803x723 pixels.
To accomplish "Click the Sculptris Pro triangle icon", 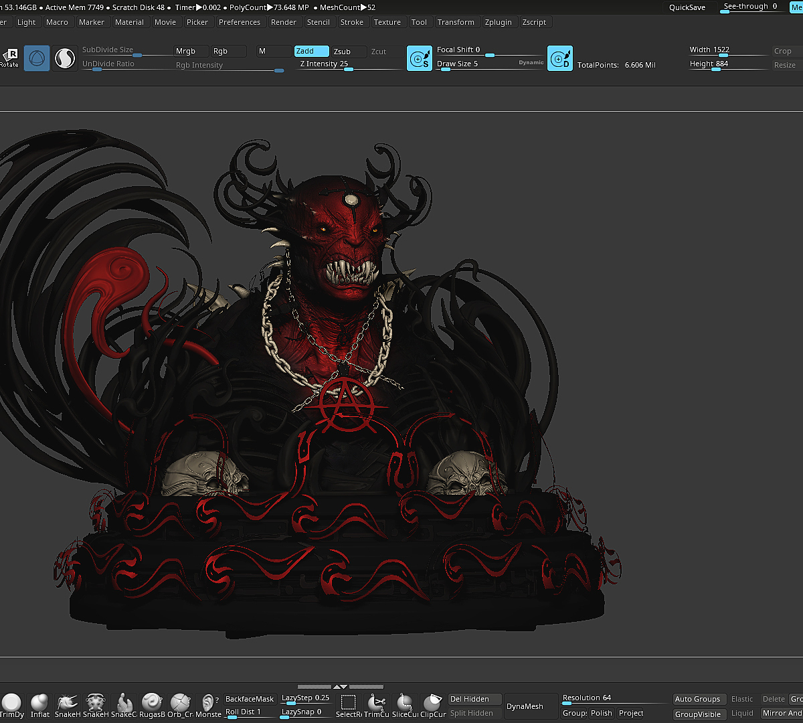I will tap(37, 58).
